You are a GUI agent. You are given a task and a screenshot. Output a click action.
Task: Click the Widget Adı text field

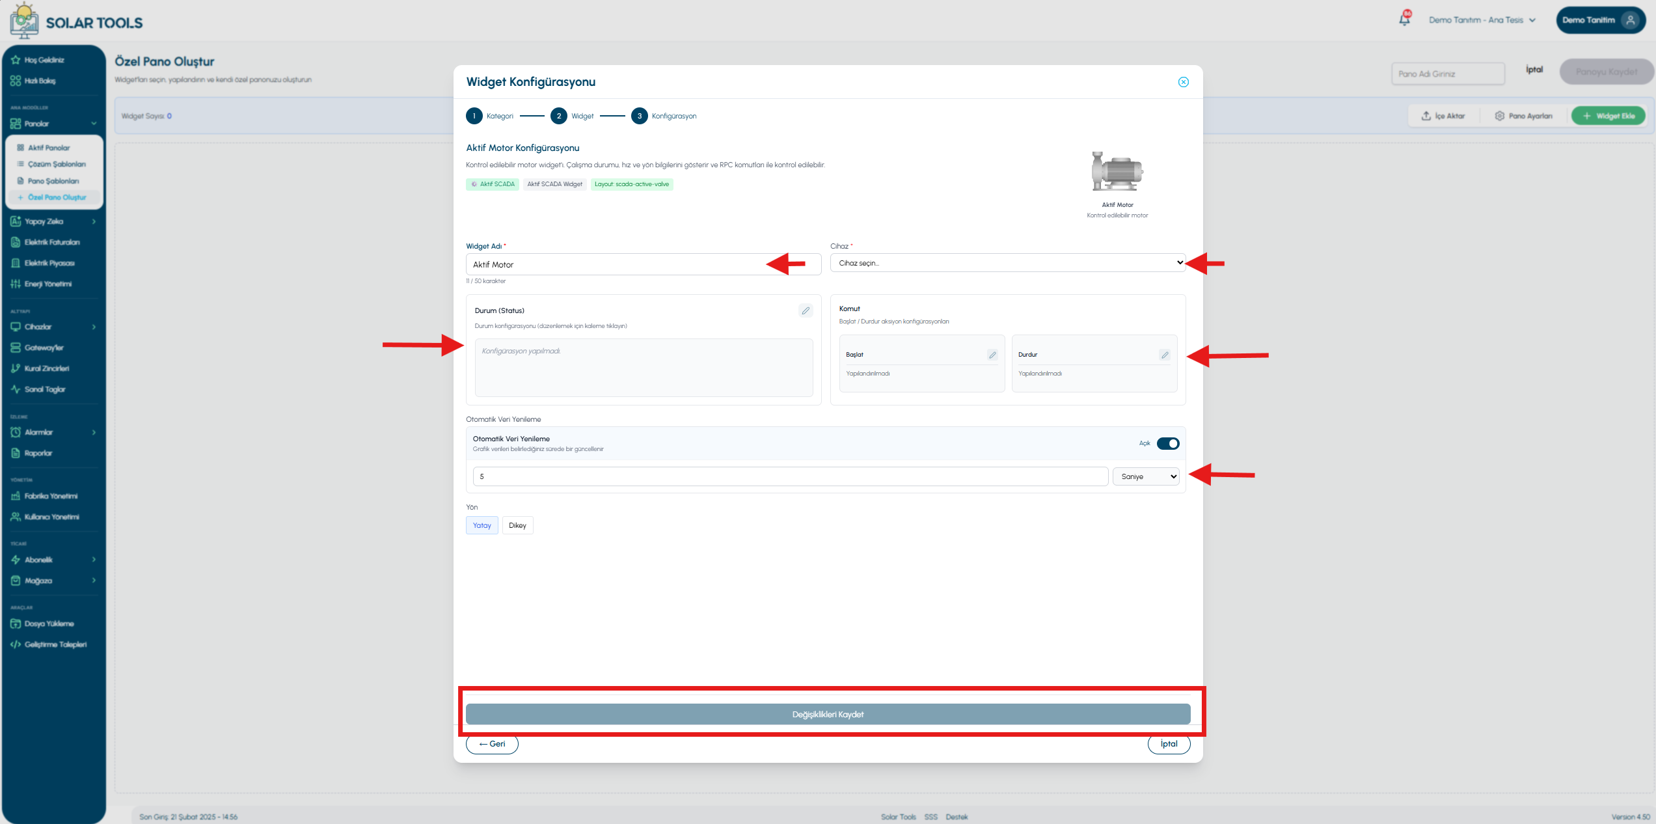[644, 264]
